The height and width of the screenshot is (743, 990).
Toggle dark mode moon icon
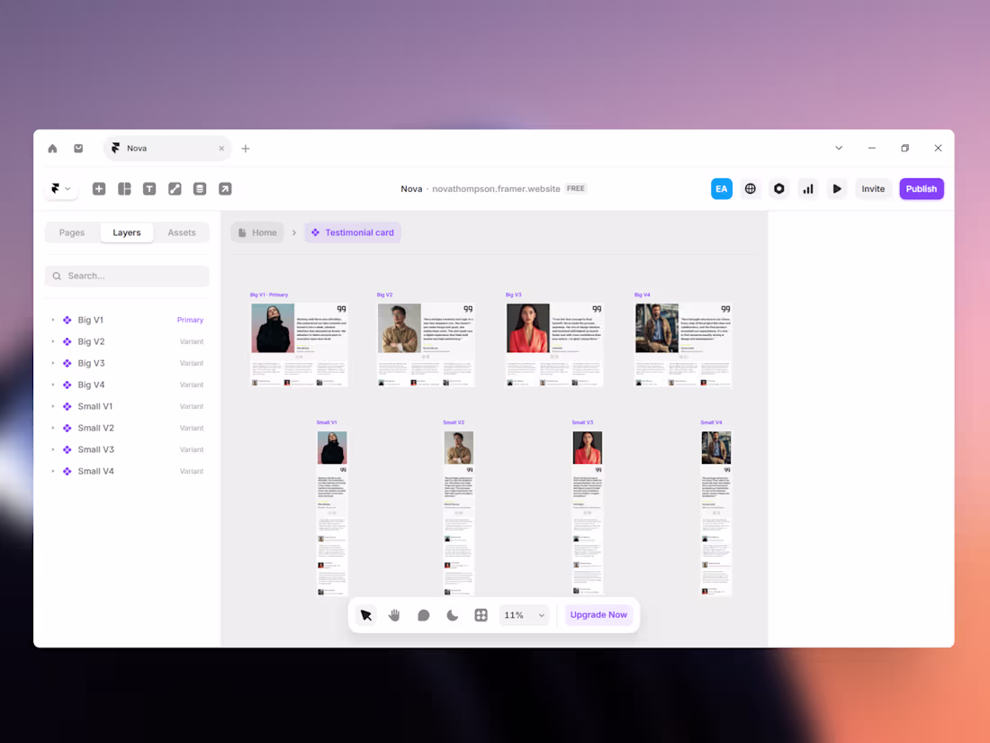pyautogui.click(x=452, y=615)
